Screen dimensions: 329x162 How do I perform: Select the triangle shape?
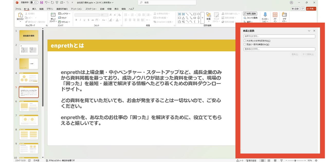pyautogui.click(x=183, y=18)
